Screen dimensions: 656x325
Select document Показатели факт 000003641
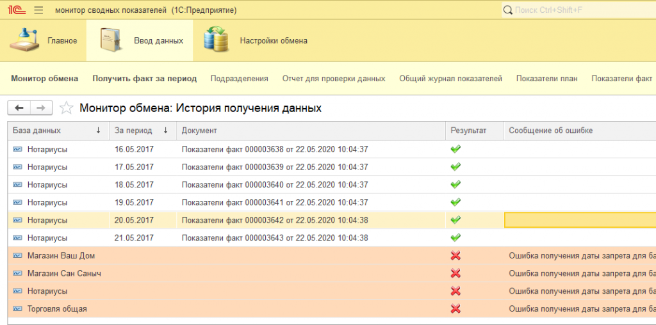pyautogui.click(x=275, y=202)
